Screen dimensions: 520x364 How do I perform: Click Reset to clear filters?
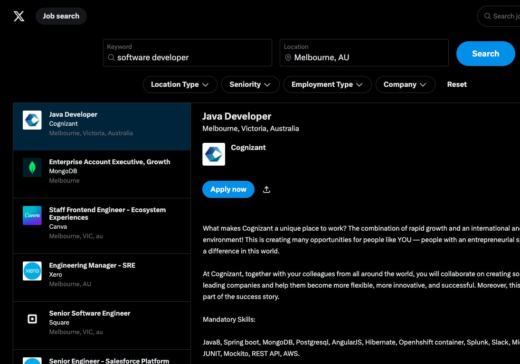click(457, 84)
